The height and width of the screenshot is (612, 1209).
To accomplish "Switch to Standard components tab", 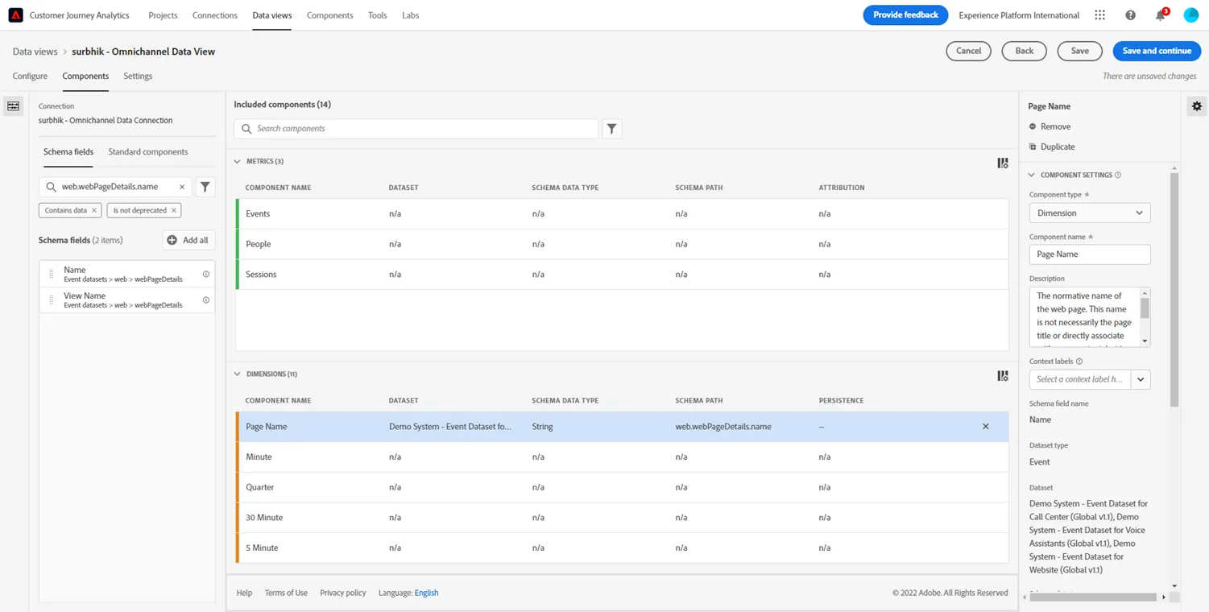I will pos(148,152).
